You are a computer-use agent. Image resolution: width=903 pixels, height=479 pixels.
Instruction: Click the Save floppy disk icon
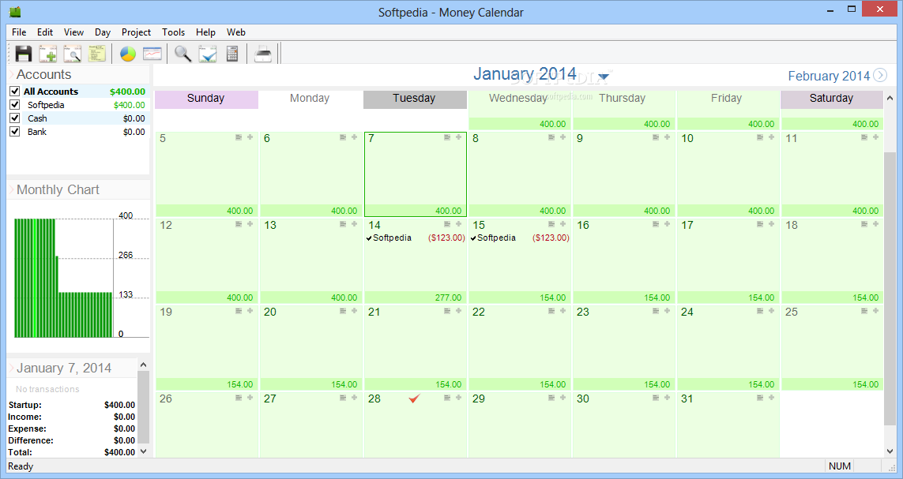24,54
